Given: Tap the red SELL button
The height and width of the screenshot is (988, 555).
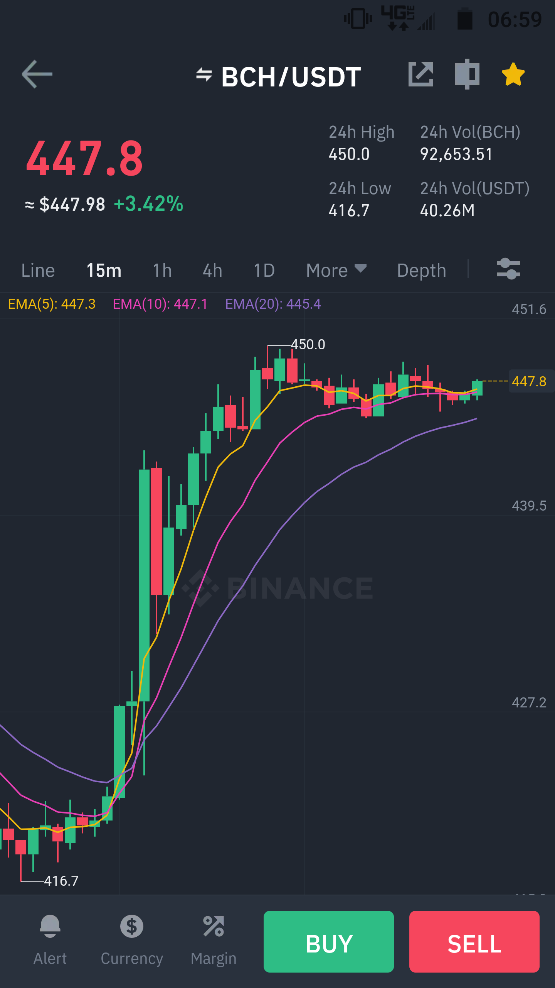Looking at the screenshot, I should [x=474, y=942].
